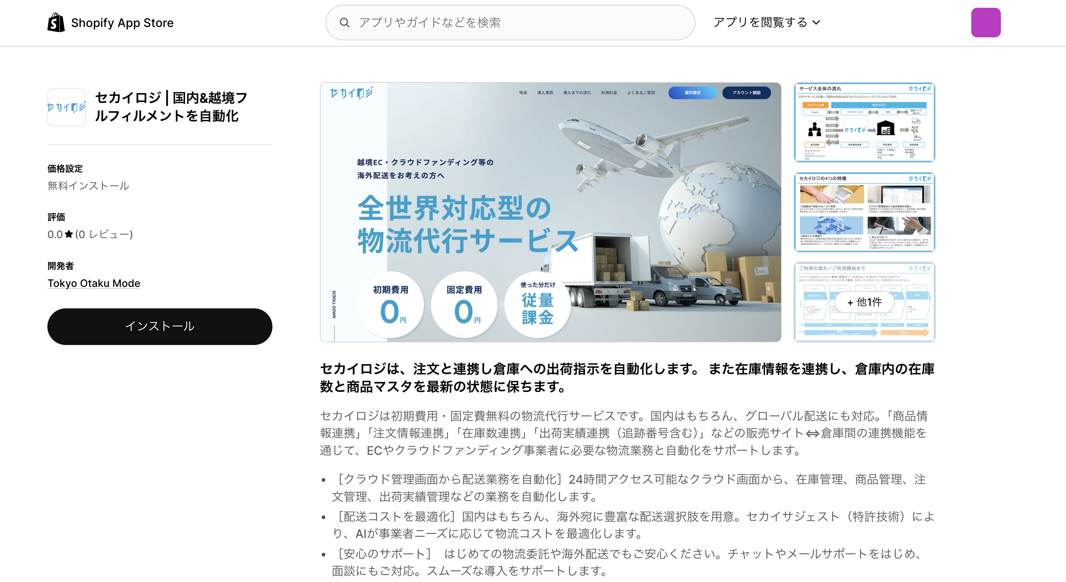Viewport: 1066px width, 582px height.
Task: Click the search magnifier icon
Action: click(344, 23)
